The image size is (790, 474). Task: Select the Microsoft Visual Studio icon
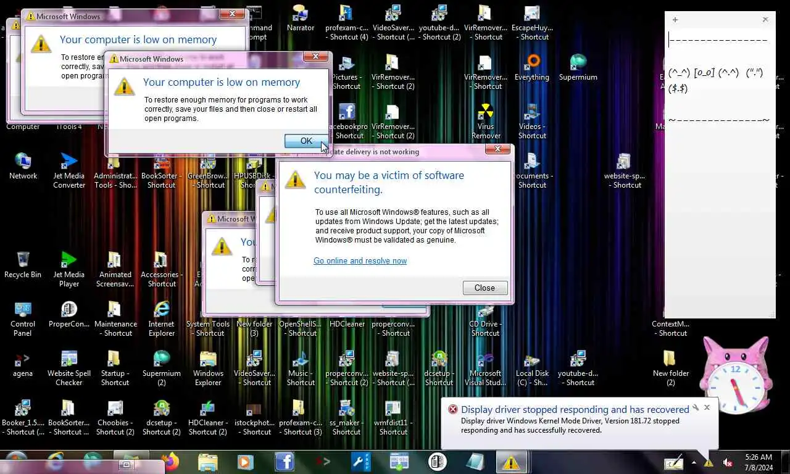pos(486,368)
